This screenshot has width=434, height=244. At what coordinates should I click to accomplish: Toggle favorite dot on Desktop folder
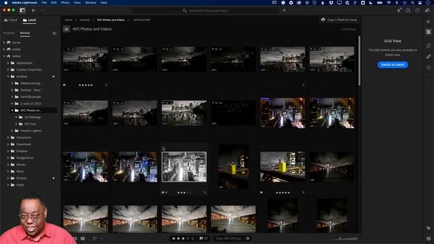[54, 77]
